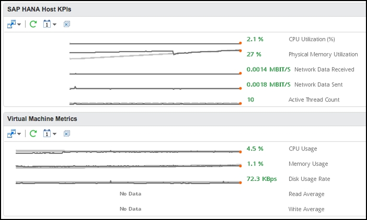Select the 0.0018 MBIT/S value
The image size is (367, 220).
pos(269,85)
